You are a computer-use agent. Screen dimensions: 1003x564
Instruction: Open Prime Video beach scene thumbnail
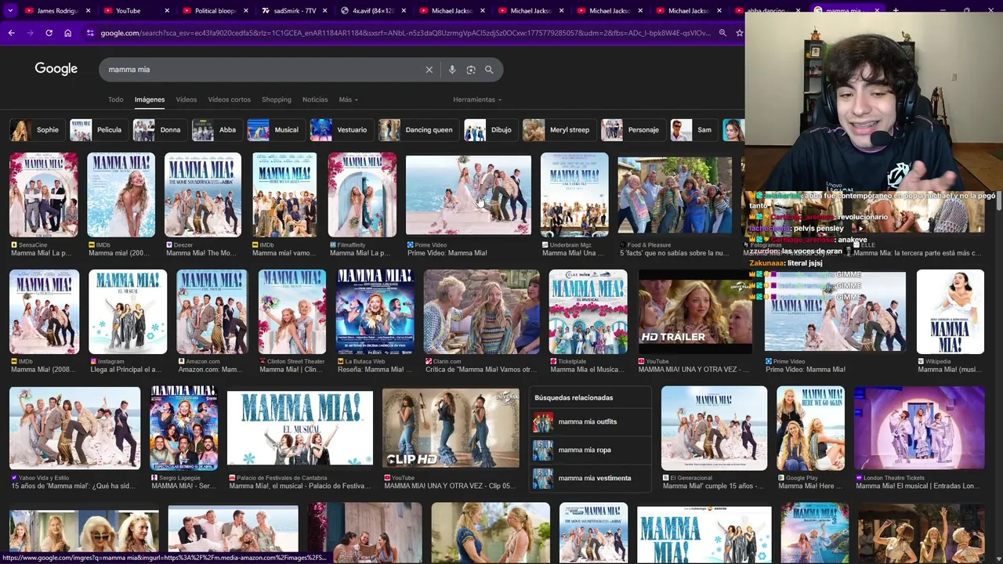468,194
